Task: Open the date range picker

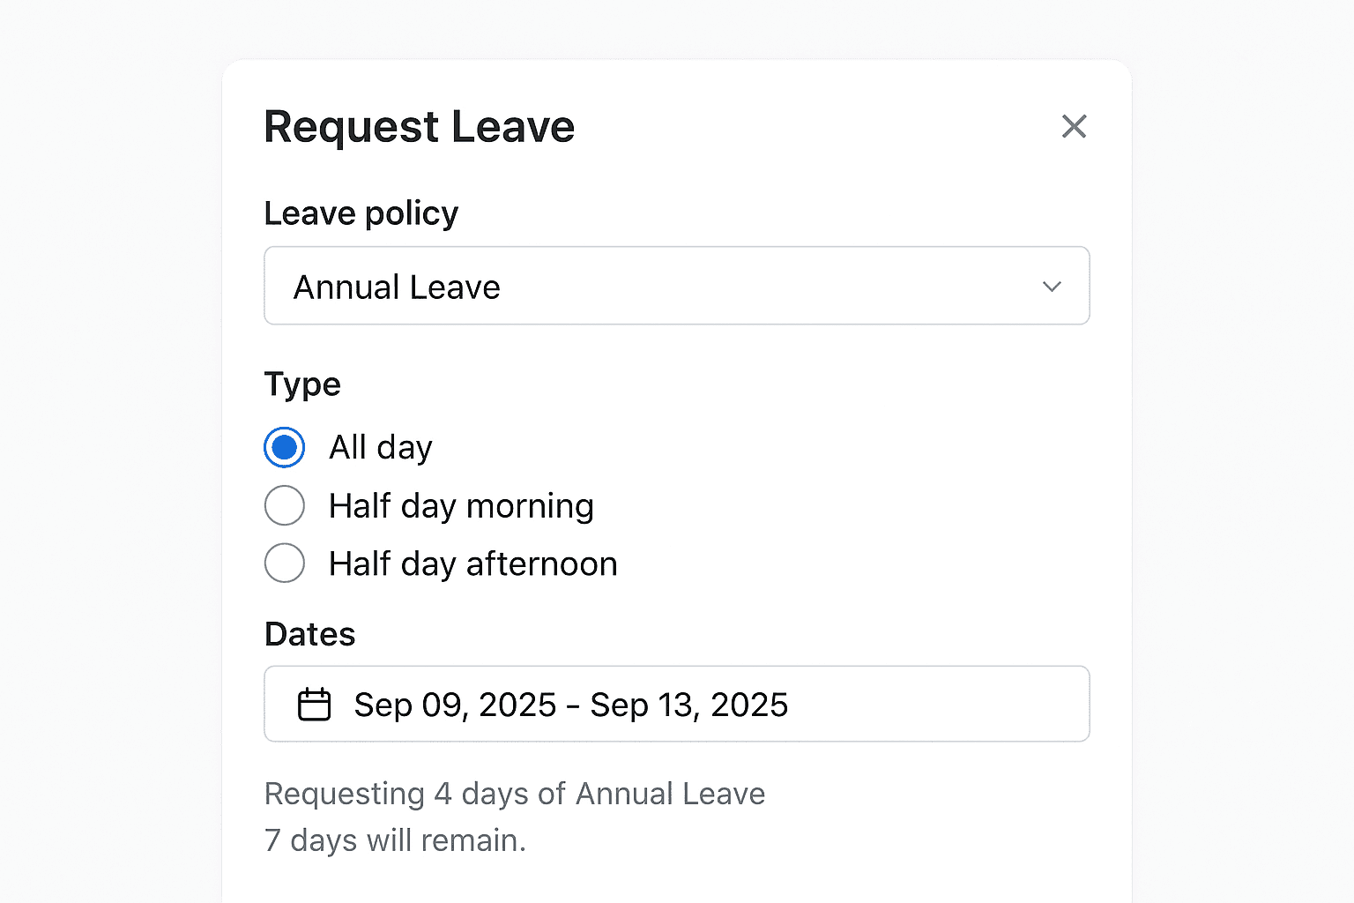Action: 677,704
